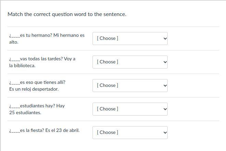This screenshot has height=151, width=226.
Task: Open the dropdown for 'es eso que tienes allí'
Action: 130,86
